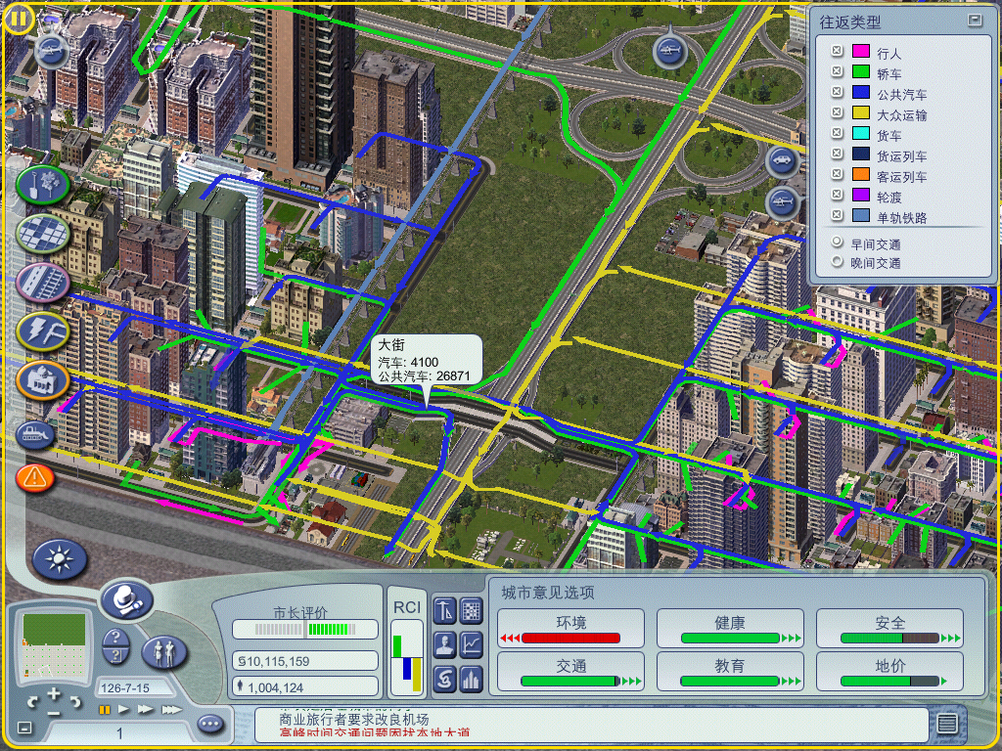Viewport: 1002px width, 751px height.
Task: Click the population value 1,004,124
Action: point(305,687)
